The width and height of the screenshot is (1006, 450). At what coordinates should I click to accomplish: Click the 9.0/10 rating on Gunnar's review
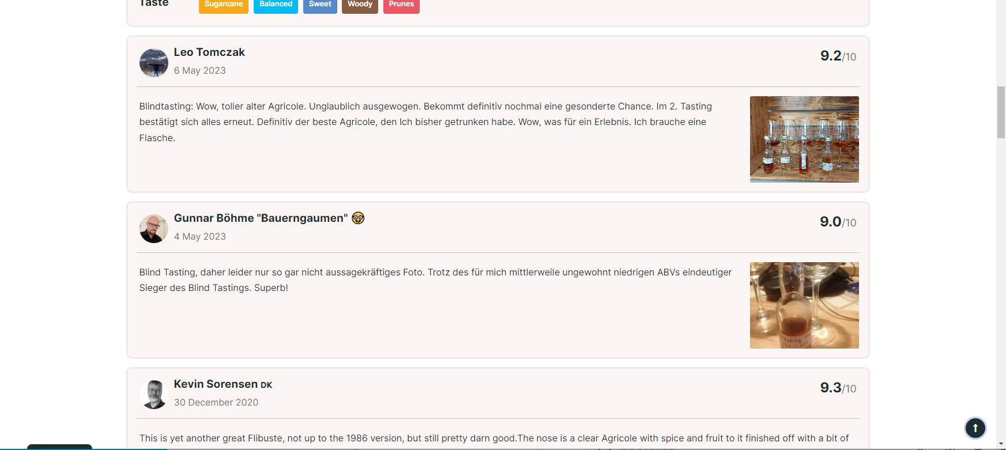coord(838,222)
